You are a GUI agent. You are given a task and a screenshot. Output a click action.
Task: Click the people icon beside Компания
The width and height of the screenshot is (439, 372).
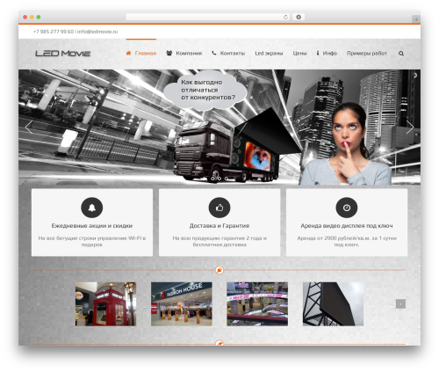[x=169, y=53]
